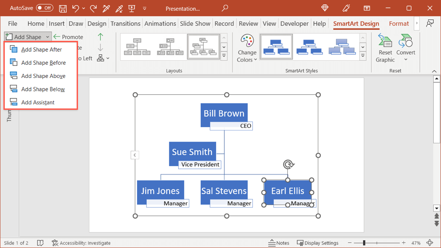Expand the Change Colors dropdown
The height and width of the screenshot is (248, 441).
(247, 48)
